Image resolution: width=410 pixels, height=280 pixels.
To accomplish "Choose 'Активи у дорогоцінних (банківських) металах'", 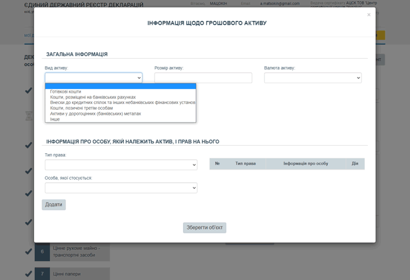I will (95, 114).
